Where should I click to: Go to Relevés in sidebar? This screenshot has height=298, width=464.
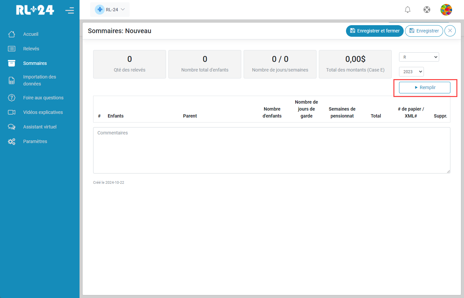[x=31, y=49]
